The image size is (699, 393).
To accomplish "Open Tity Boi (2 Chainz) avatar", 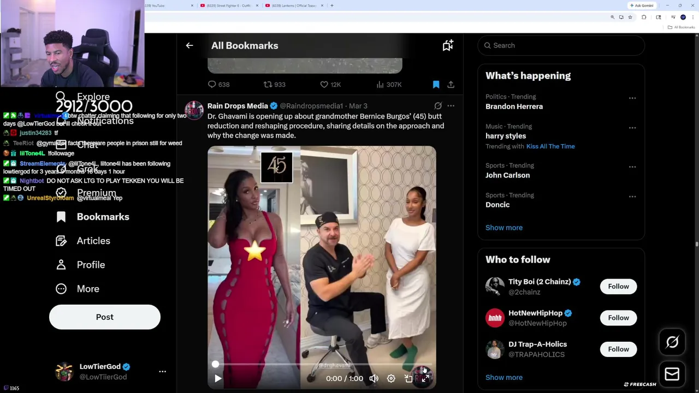I will pyautogui.click(x=495, y=287).
